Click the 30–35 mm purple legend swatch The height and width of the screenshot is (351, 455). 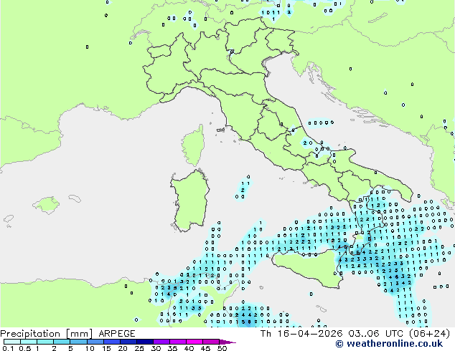click(161, 342)
